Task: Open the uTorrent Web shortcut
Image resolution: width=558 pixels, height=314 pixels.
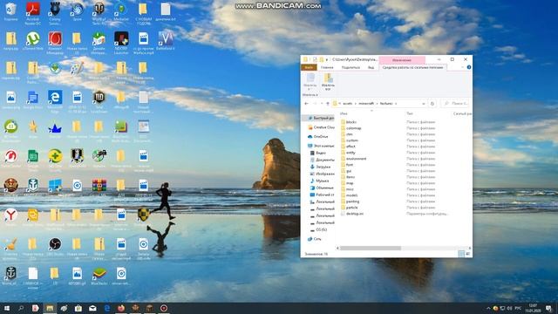Action: [33, 41]
